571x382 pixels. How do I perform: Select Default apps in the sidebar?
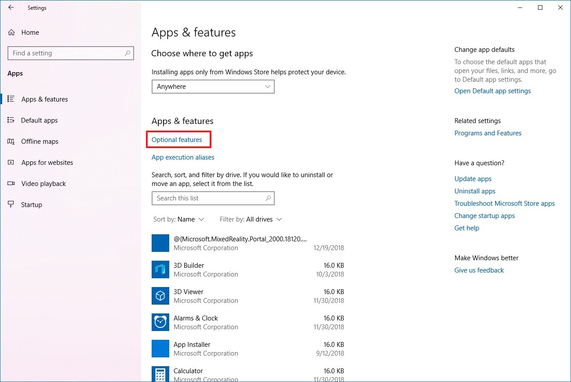39,120
